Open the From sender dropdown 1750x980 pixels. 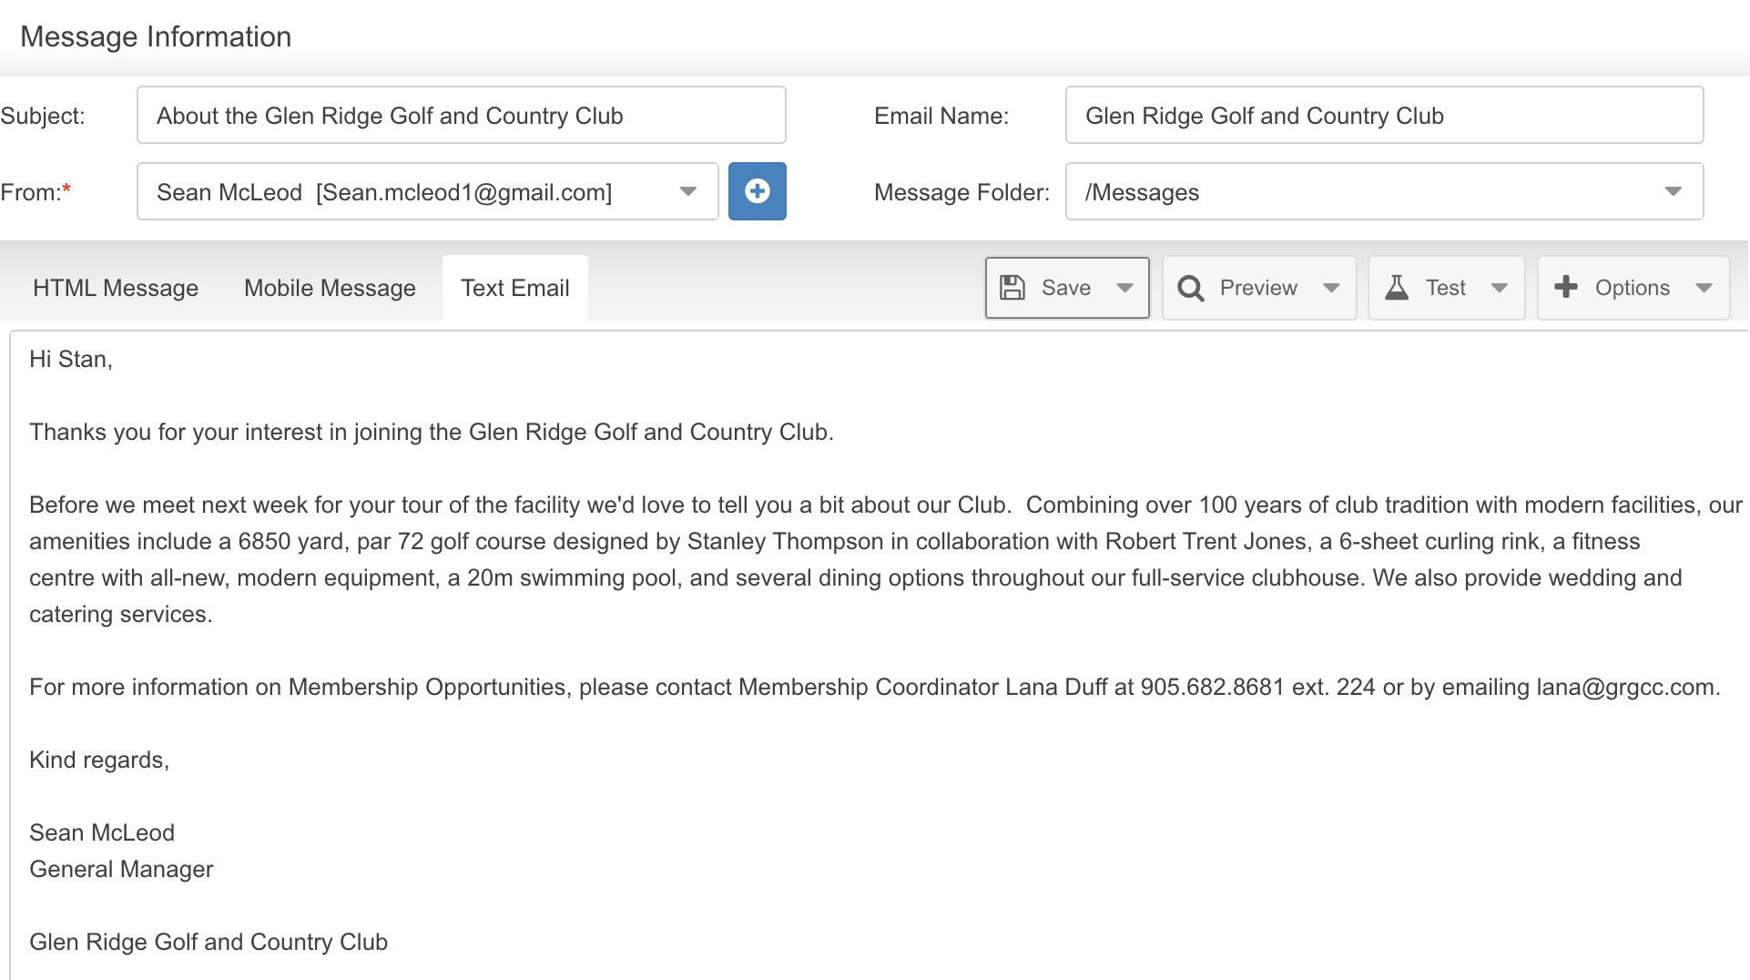428,191
